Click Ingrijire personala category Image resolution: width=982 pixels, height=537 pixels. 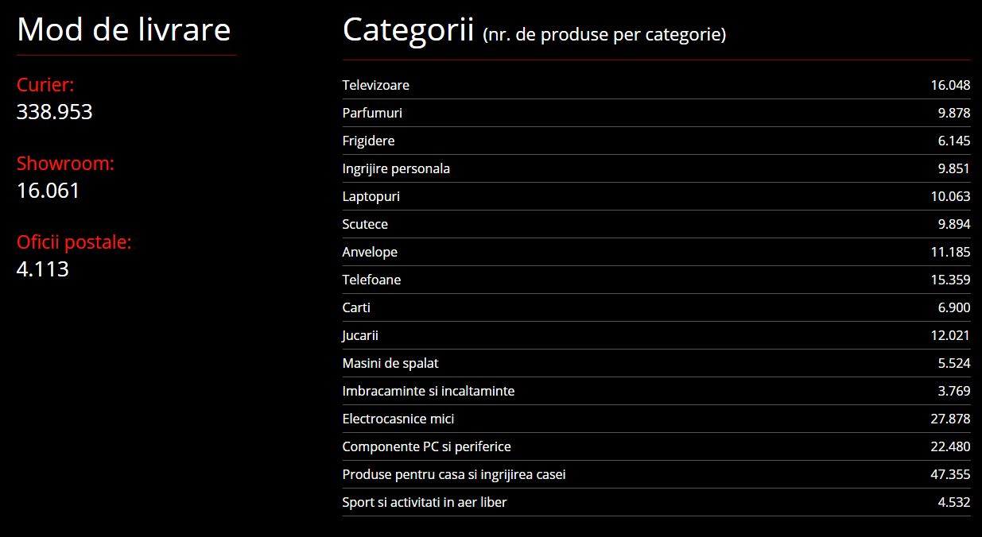656,168
